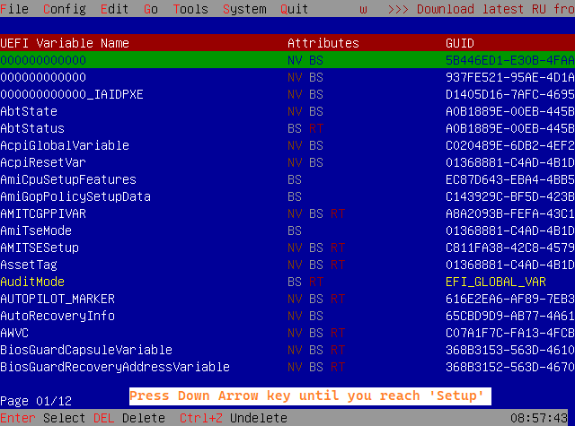Click the UEFI Variable Name column header
Viewport: 575px width, 426px height.
[65, 43]
